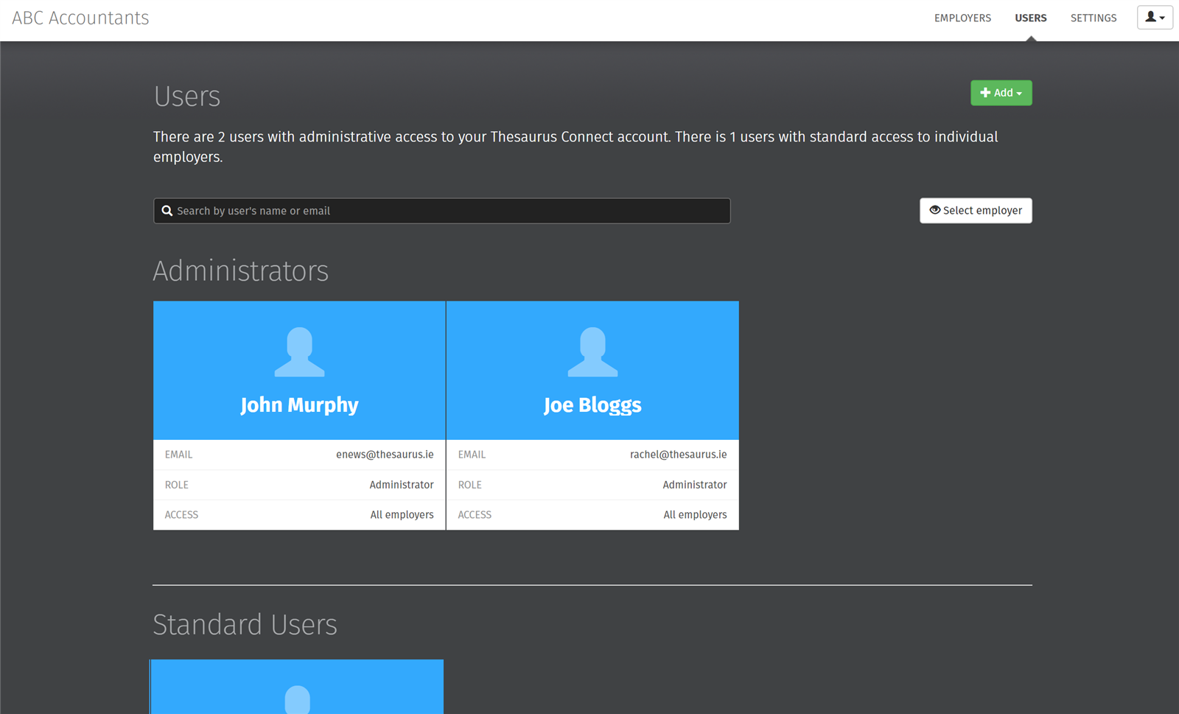This screenshot has height=714, width=1179.
Task: Click Joe Bloggs's All employers access row
Action: 592,515
